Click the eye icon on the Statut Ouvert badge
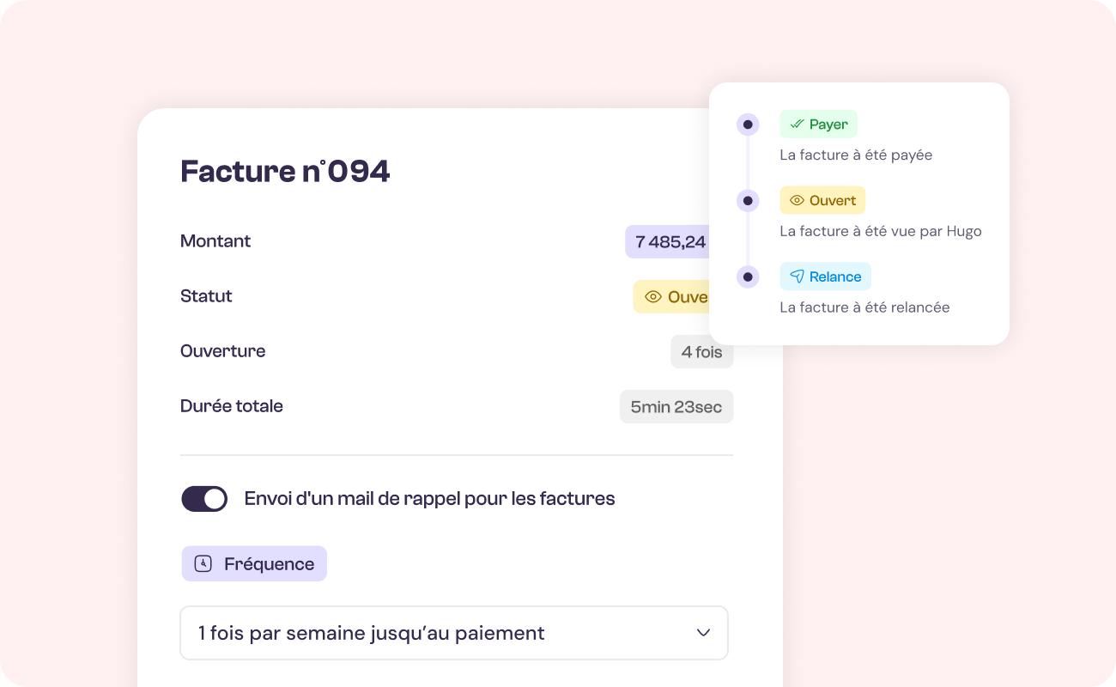Image resolution: width=1116 pixels, height=687 pixels. pos(654,296)
